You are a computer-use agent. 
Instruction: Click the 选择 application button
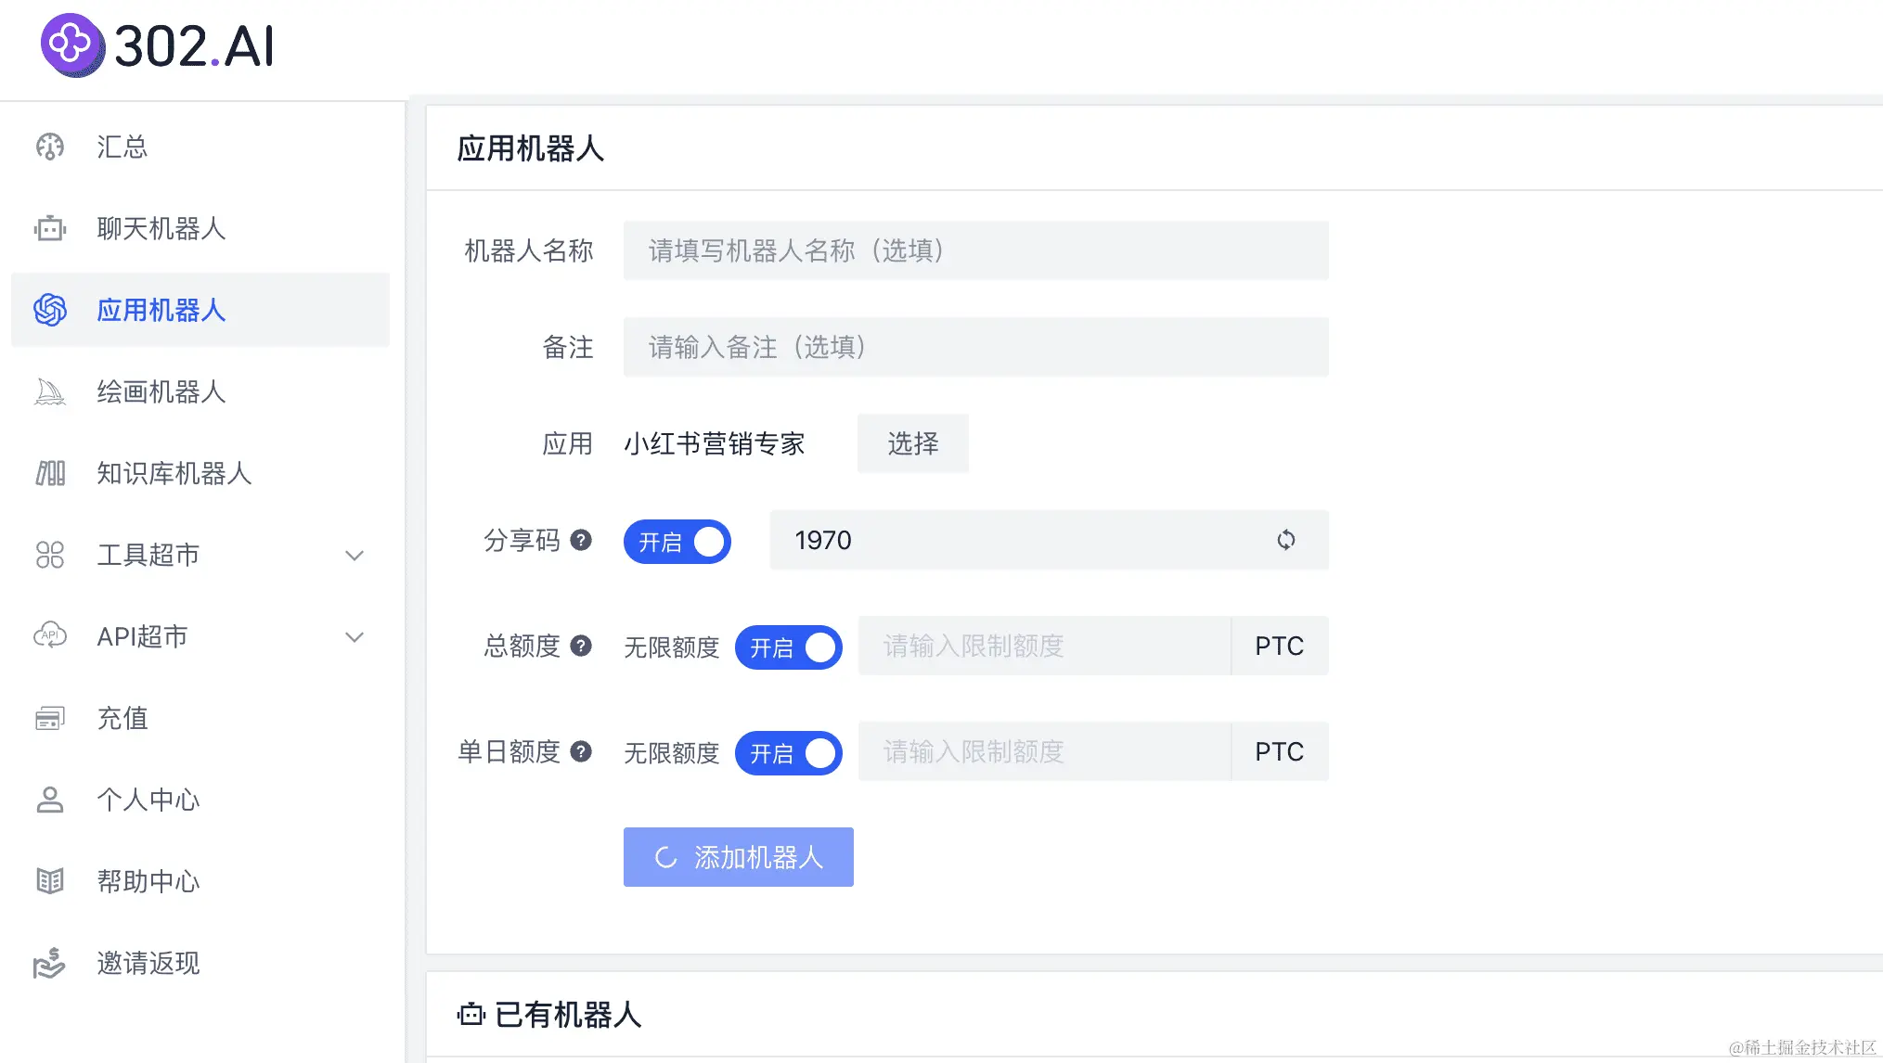pyautogui.click(x=913, y=443)
